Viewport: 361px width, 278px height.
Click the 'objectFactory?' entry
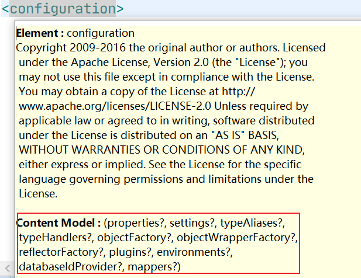pyautogui.click(x=134, y=237)
